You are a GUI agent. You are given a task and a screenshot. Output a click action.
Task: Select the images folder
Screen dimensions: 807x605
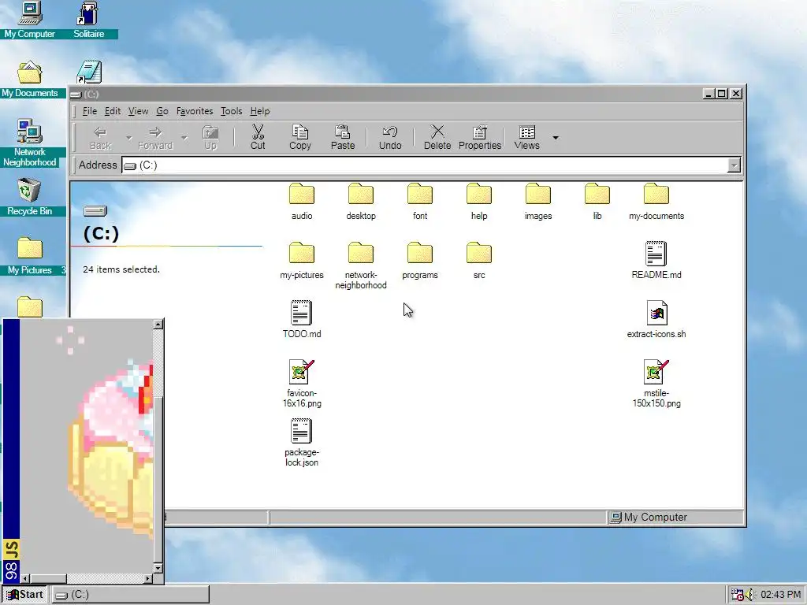[538, 202]
